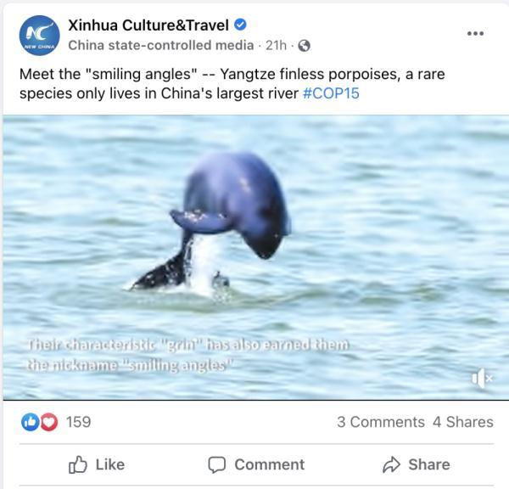Click the 21h post timestamp
Image resolution: width=509 pixels, height=489 pixels.
276,45
